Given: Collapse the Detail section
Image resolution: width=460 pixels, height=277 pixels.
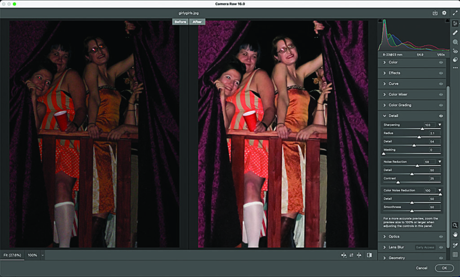Looking at the screenshot, I should coord(385,116).
